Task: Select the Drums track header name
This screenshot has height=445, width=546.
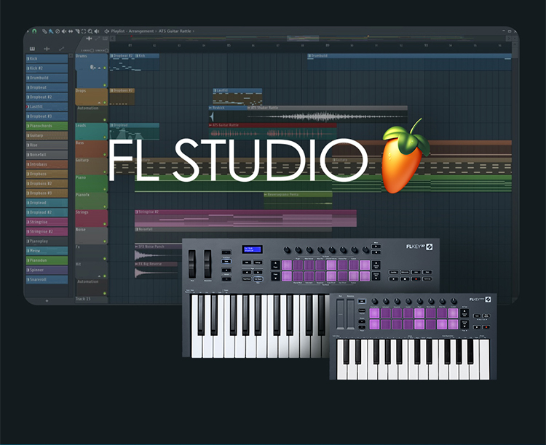Action: [x=81, y=56]
